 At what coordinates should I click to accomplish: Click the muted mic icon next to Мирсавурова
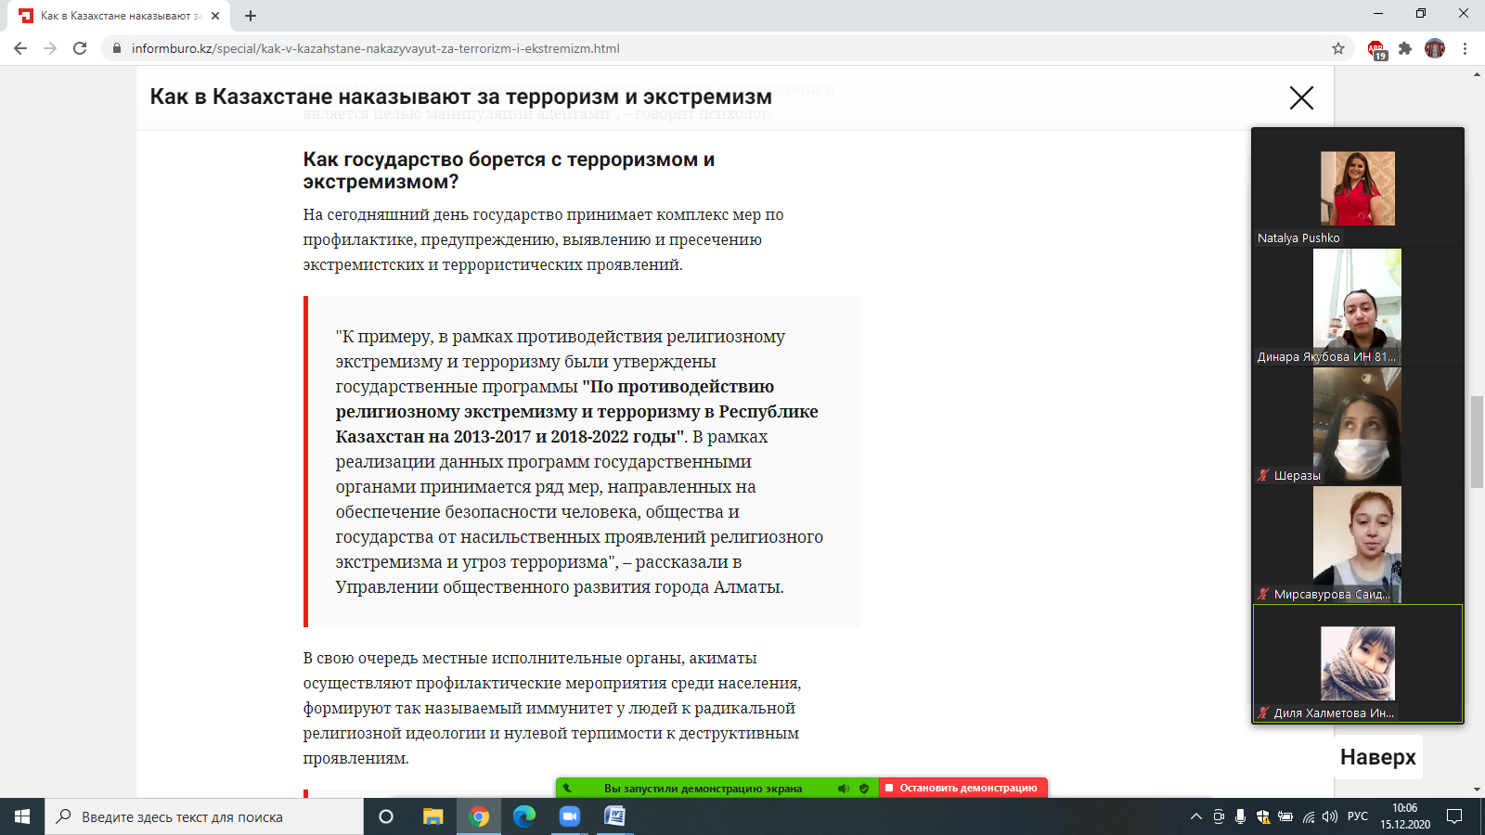click(x=1263, y=594)
